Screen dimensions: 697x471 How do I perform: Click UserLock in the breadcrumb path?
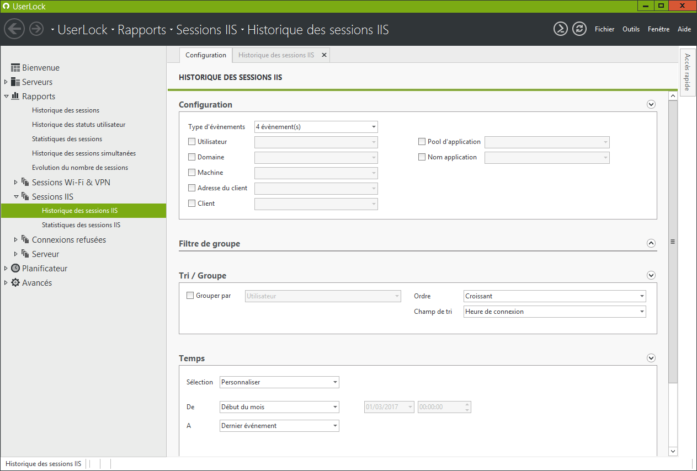point(83,30)
